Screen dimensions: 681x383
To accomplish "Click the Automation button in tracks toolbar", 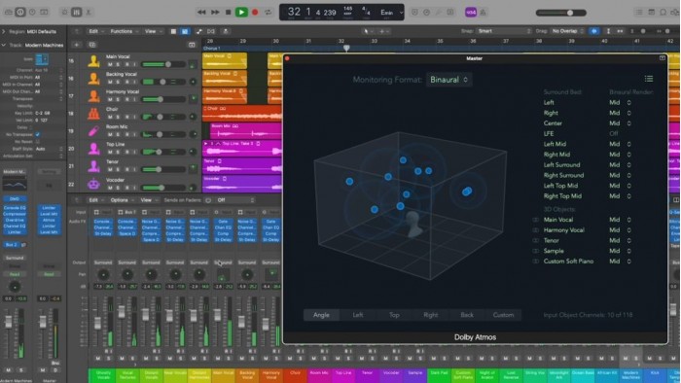I will point(198,31).
